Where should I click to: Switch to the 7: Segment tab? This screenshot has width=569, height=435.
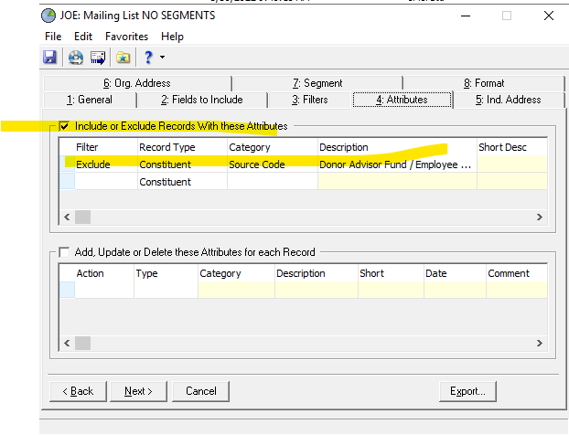pos(317,83)
